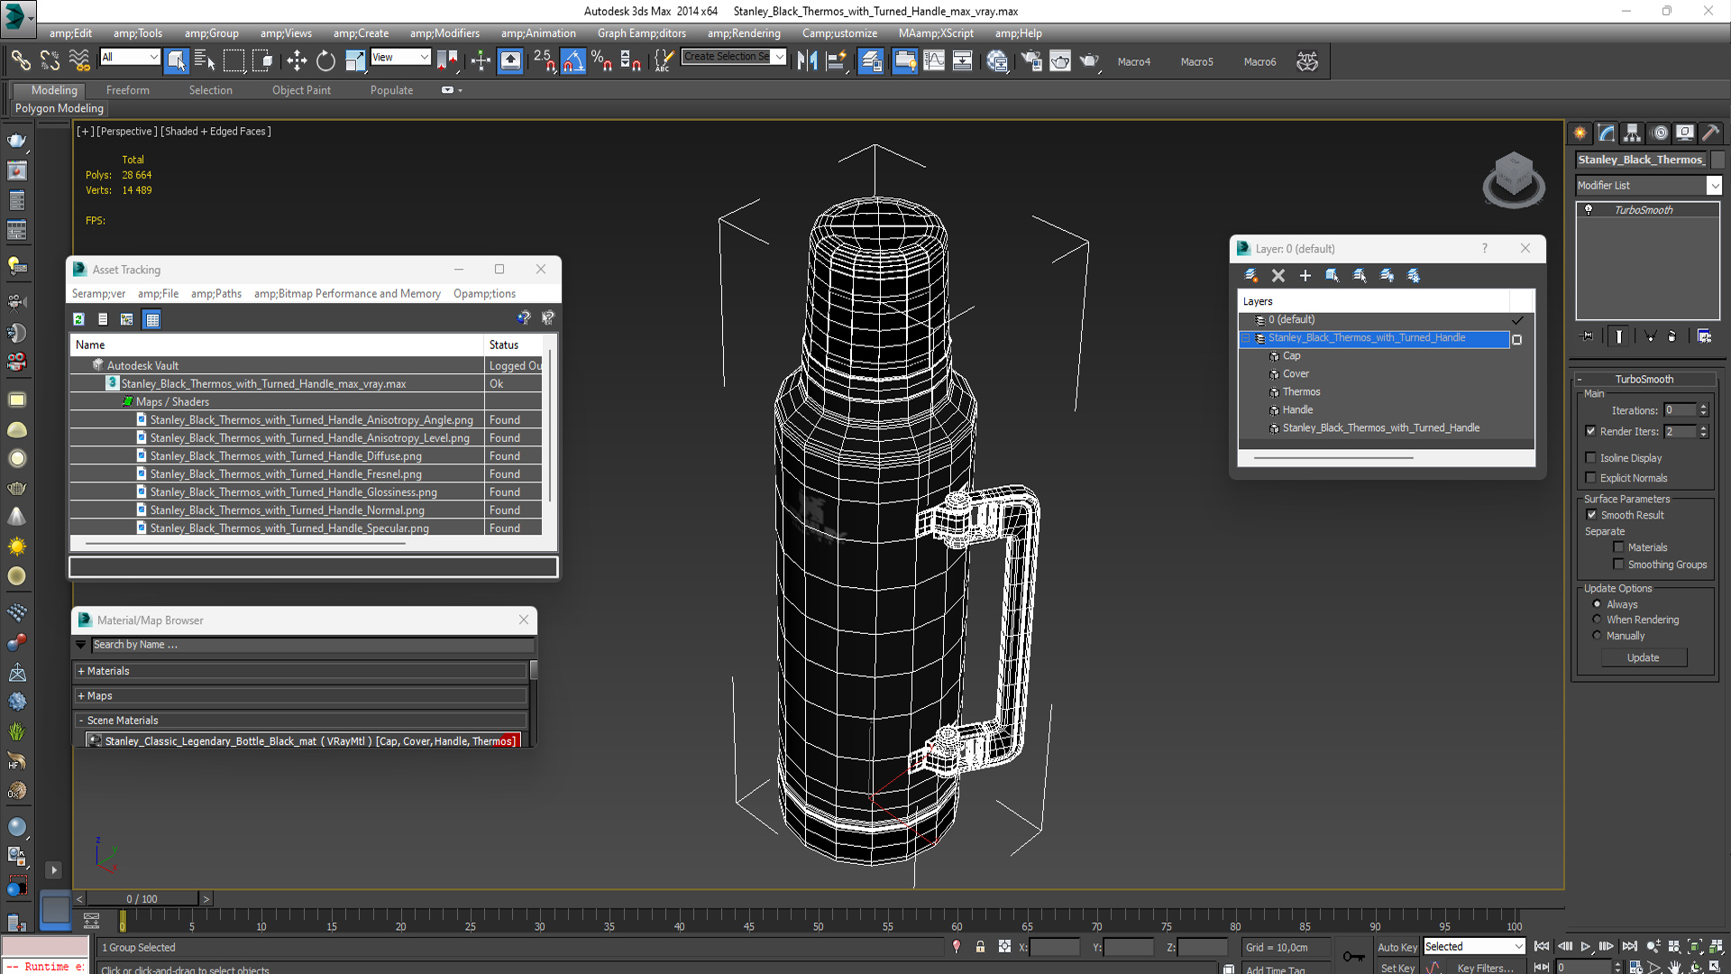Click the Auto Key button
Viewport: 1731px width, 974px height.
pyautogui.click(x=1397, y=947)
